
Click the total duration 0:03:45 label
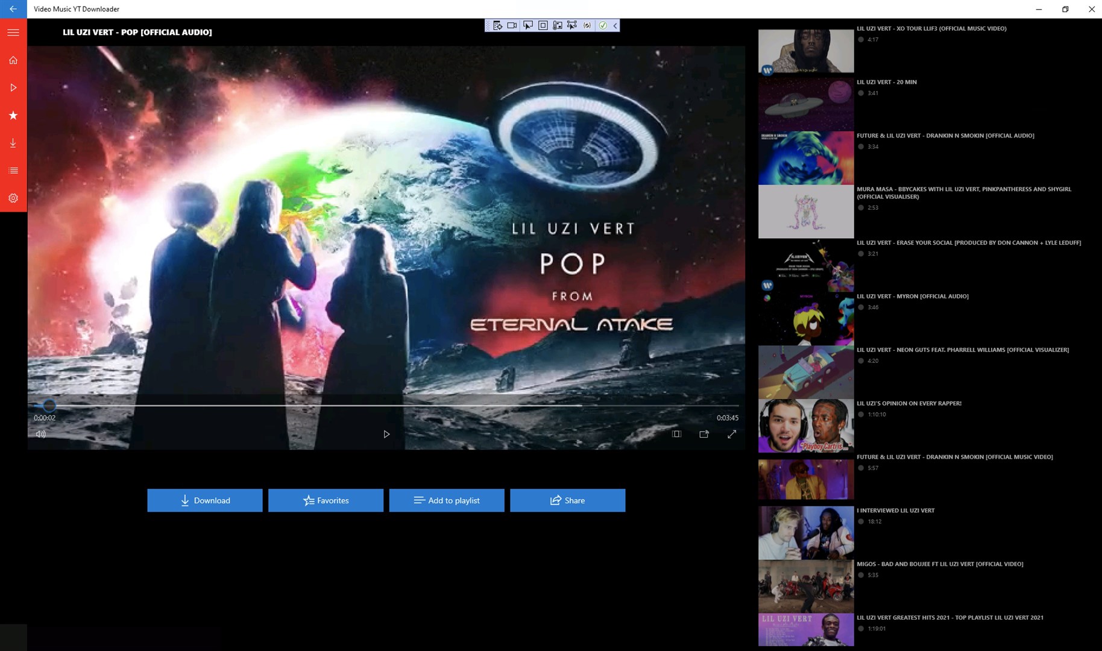(728, 418)
